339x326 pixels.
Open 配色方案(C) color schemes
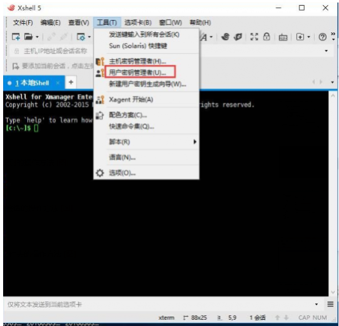146,115
